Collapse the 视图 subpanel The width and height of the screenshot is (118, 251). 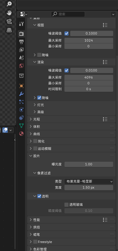35,25
